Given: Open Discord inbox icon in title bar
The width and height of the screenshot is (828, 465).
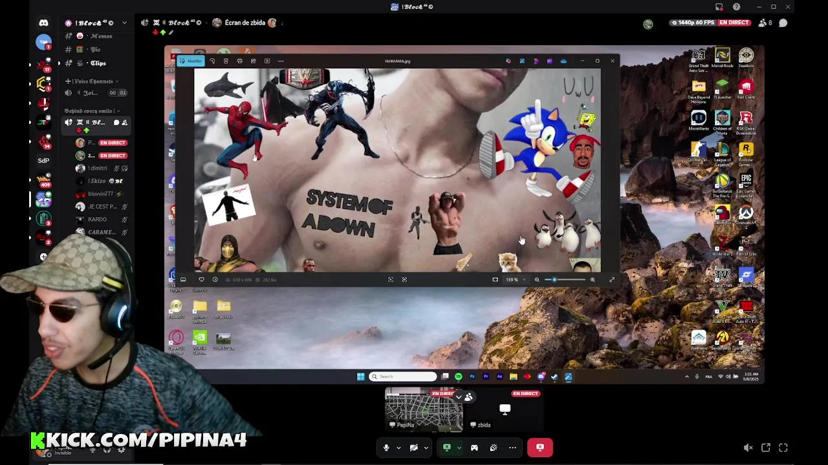Looking at the screenshot, I should 719,7.
